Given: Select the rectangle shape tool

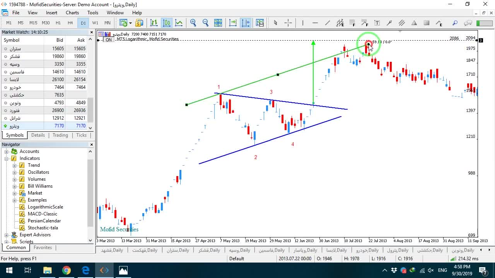Looking at the screenshot, I should 427,23.
